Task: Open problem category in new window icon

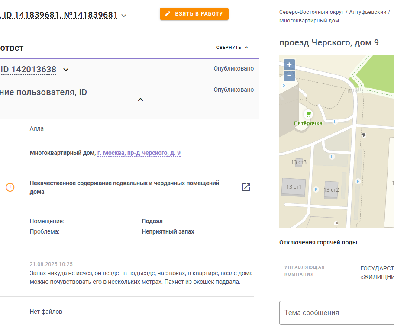Action: 246,187
